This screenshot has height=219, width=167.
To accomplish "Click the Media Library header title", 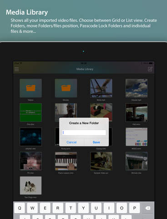I will pyautogui.click(x=85, y=69).
